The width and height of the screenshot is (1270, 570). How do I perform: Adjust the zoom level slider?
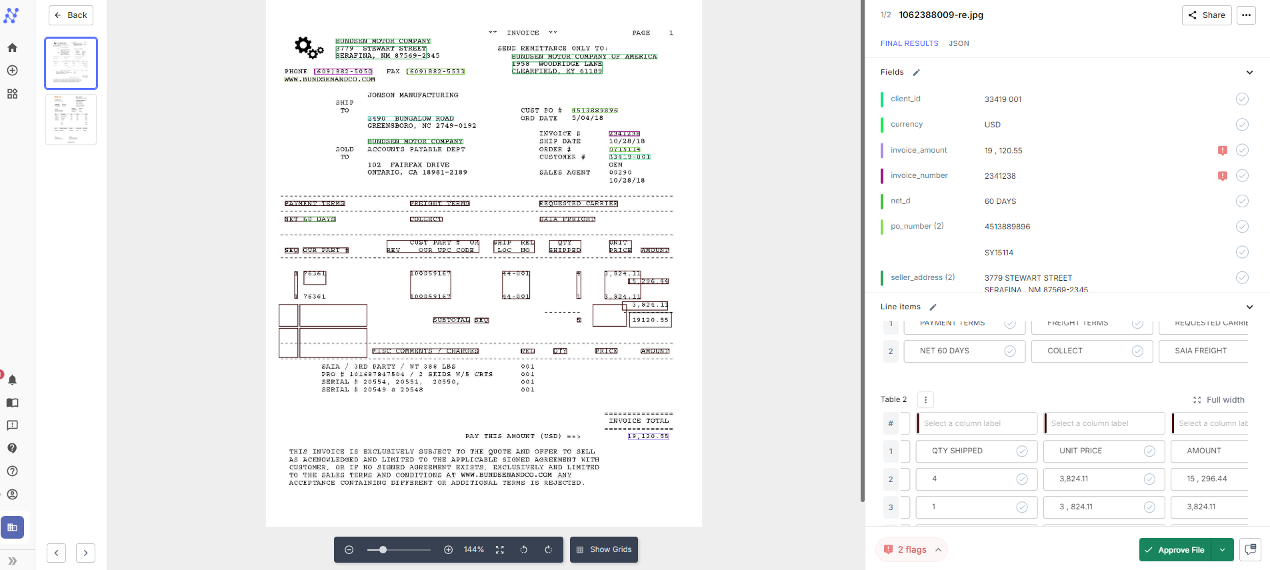398,550
